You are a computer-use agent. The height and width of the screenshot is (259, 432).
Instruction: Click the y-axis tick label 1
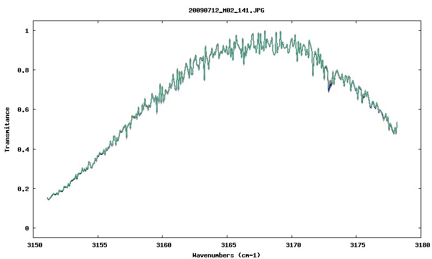pos(26,31)
